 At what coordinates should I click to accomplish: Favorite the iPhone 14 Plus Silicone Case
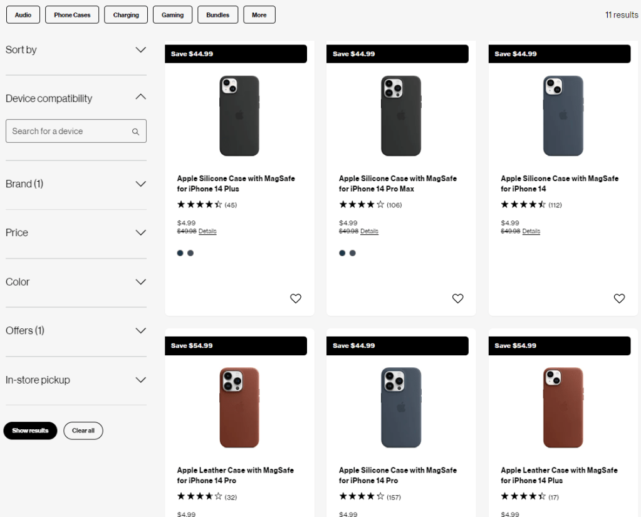296,299
